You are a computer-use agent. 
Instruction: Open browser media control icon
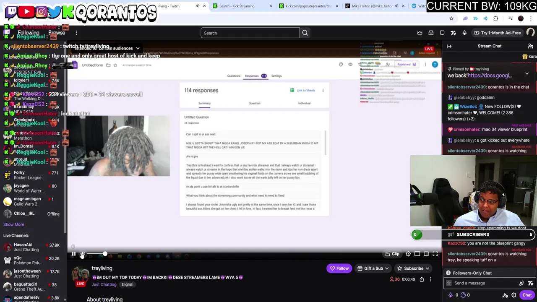511,18
